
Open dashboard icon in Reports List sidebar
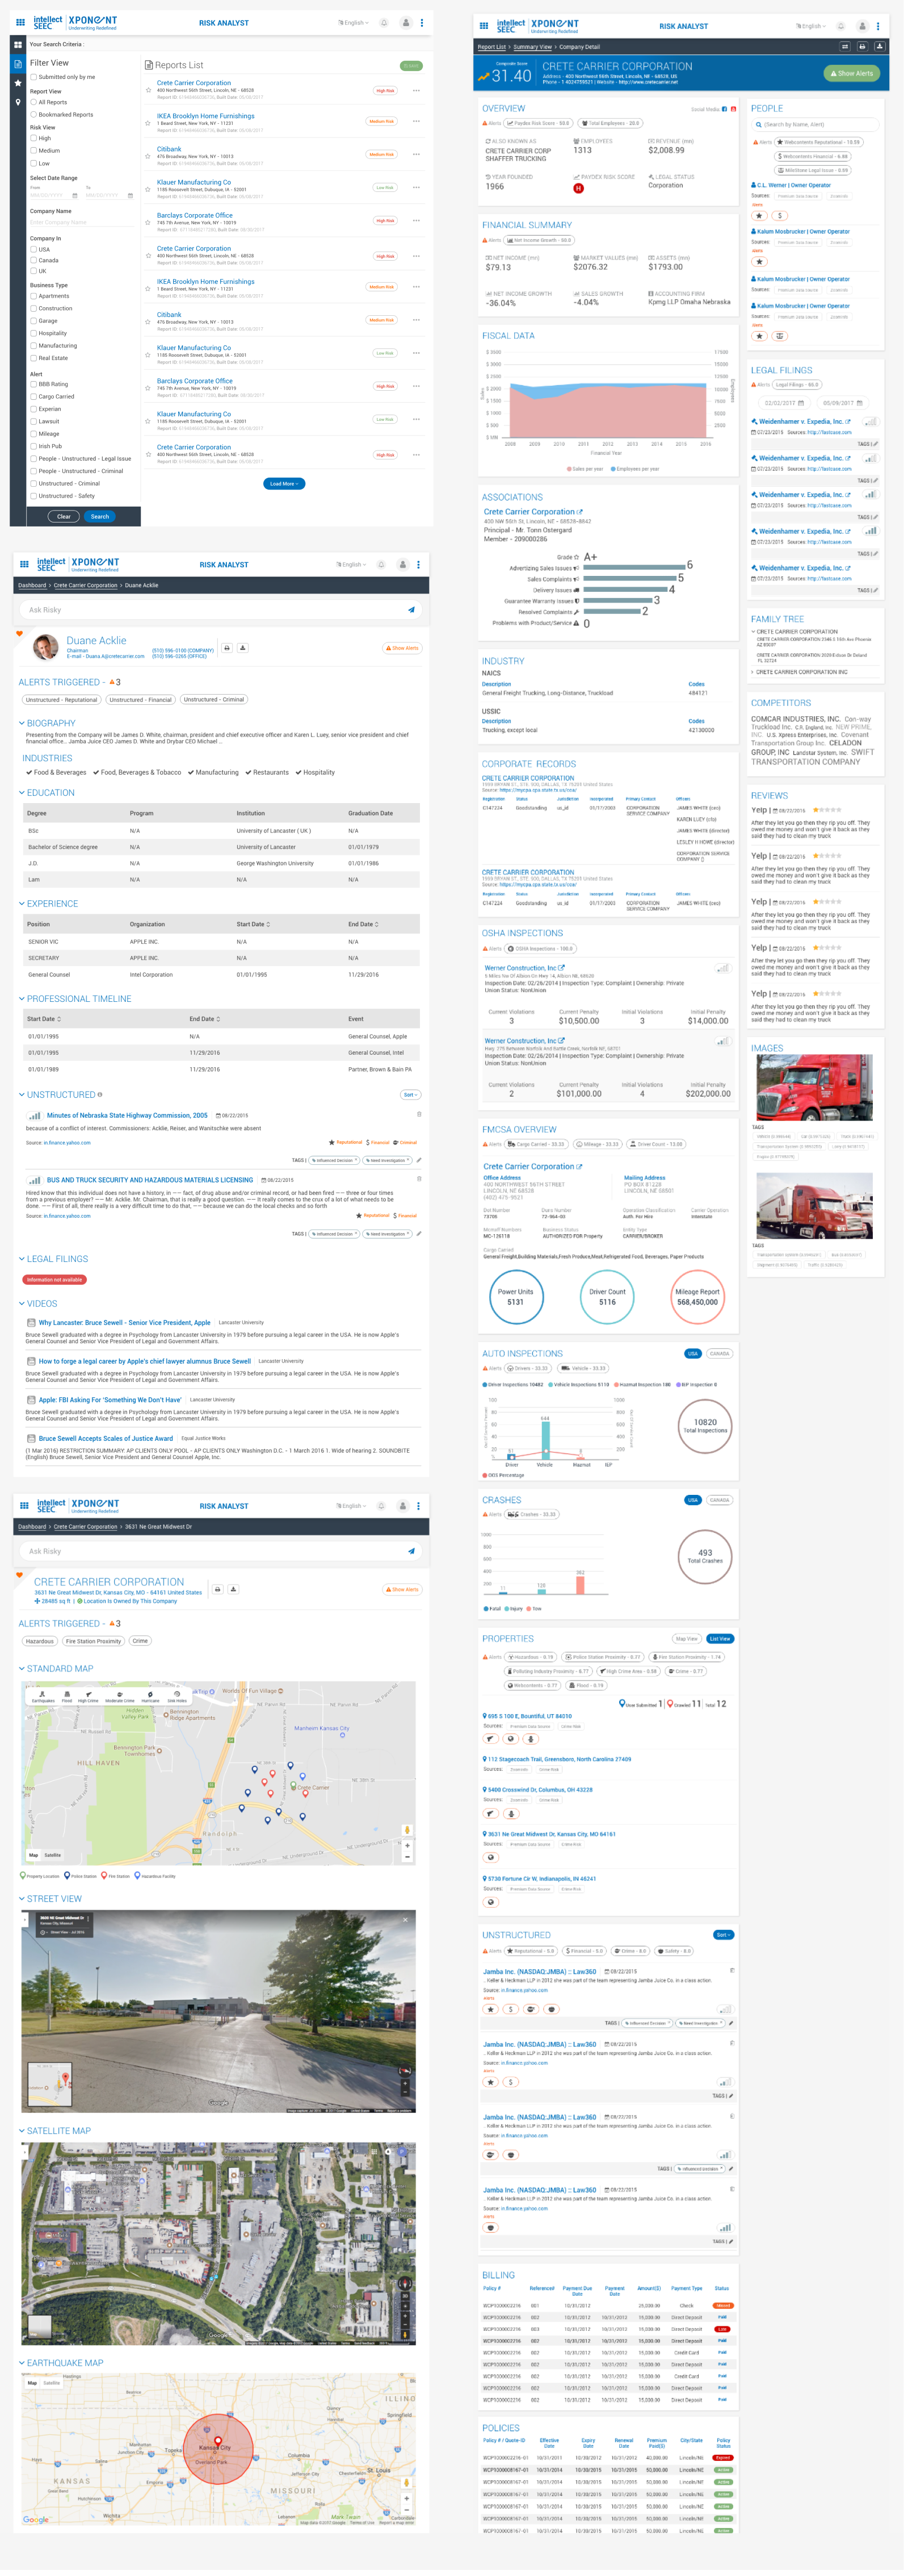click(x=17, y=45)
